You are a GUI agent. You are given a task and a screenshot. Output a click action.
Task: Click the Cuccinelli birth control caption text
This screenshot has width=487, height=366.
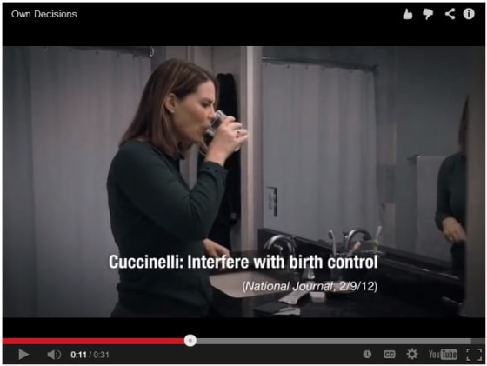tap(243, 262)
